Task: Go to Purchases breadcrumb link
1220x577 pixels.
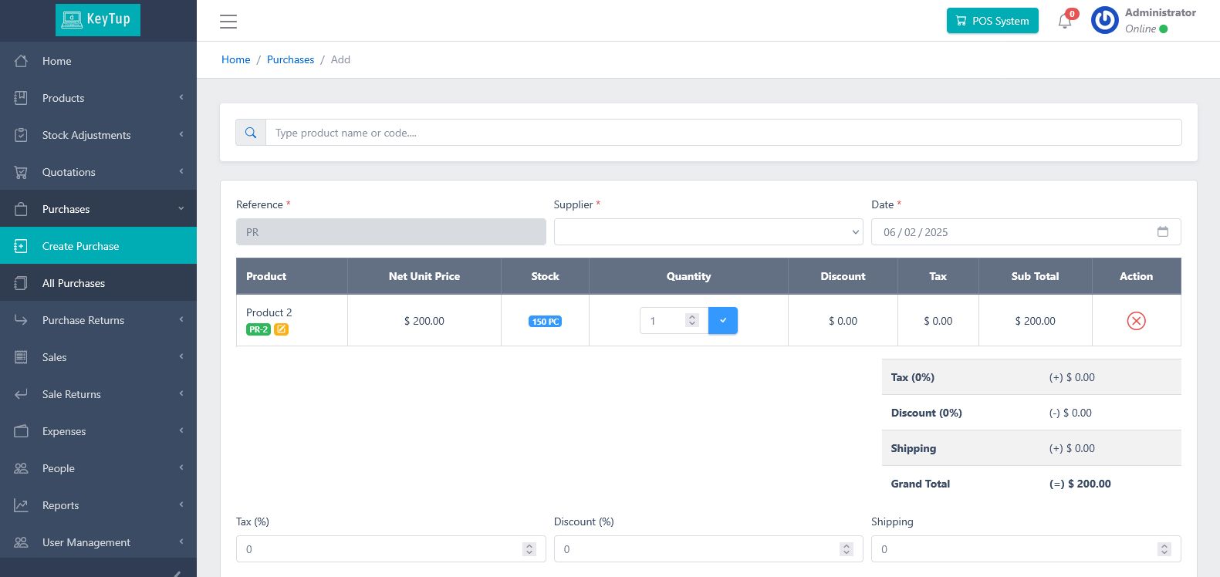Action: (290, 59)
